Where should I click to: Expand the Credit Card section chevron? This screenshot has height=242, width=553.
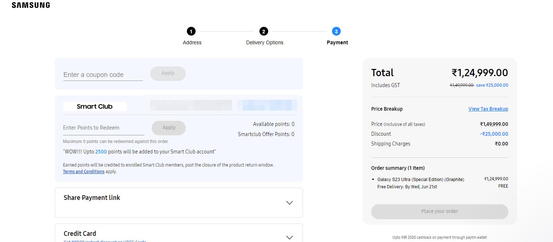(x=289, y=237)
